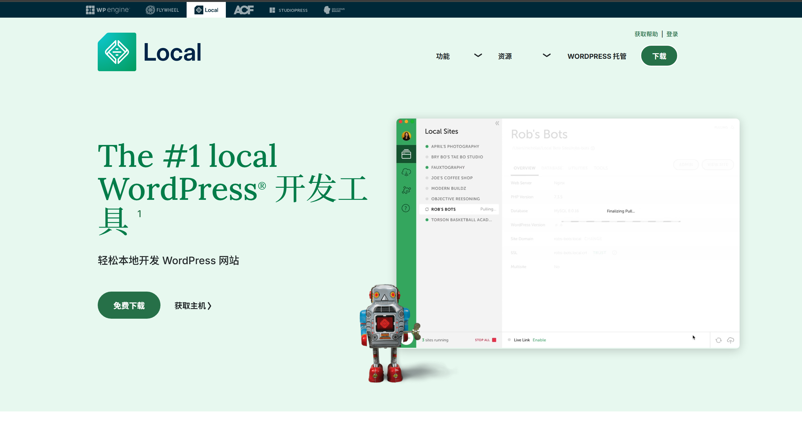Viewport: 802px width, 432px height.
Task: Open the Delicious Brains brand logo
Action: (334, 10)
